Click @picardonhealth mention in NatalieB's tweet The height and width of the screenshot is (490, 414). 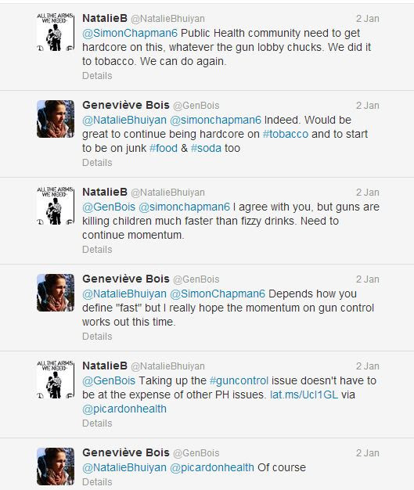coord(124,409)
